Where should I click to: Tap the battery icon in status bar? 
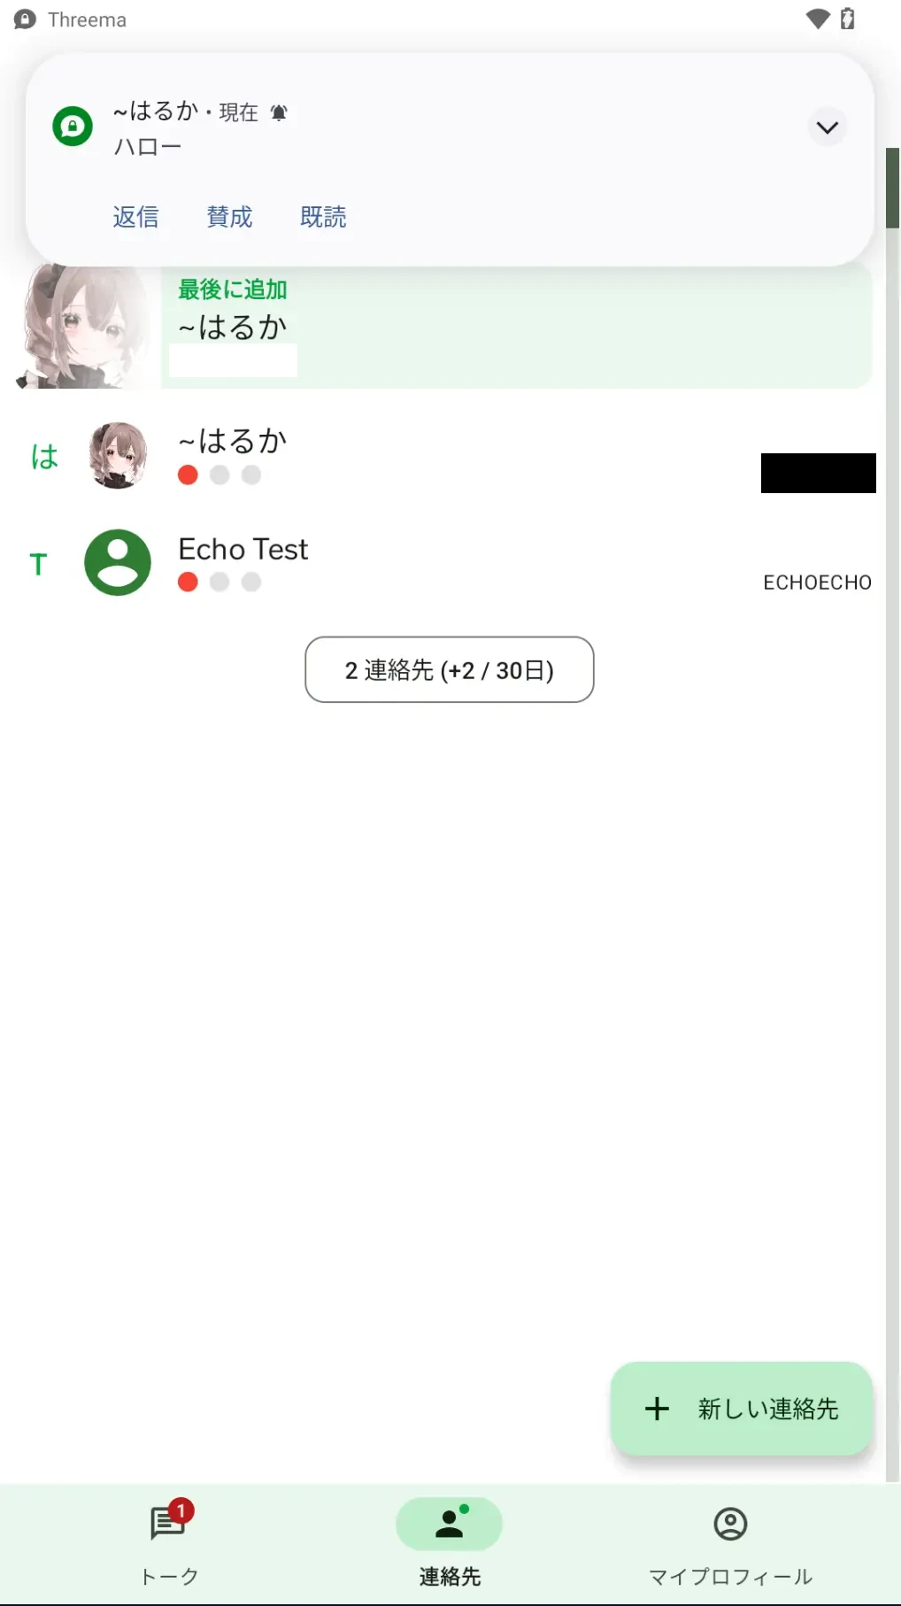pos(847,19)
